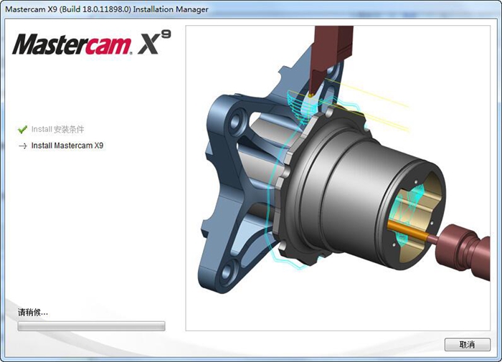Viewport: 502px width, 362px height.
Task: Click the installation progress bar
Action: point(91,326)
